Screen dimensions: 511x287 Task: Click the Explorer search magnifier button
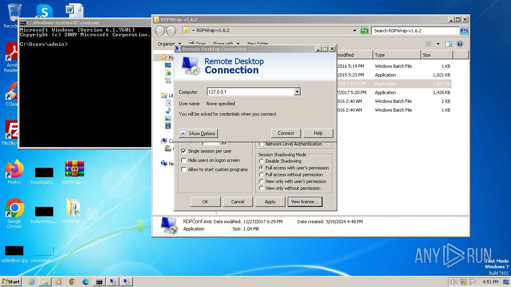463,31
